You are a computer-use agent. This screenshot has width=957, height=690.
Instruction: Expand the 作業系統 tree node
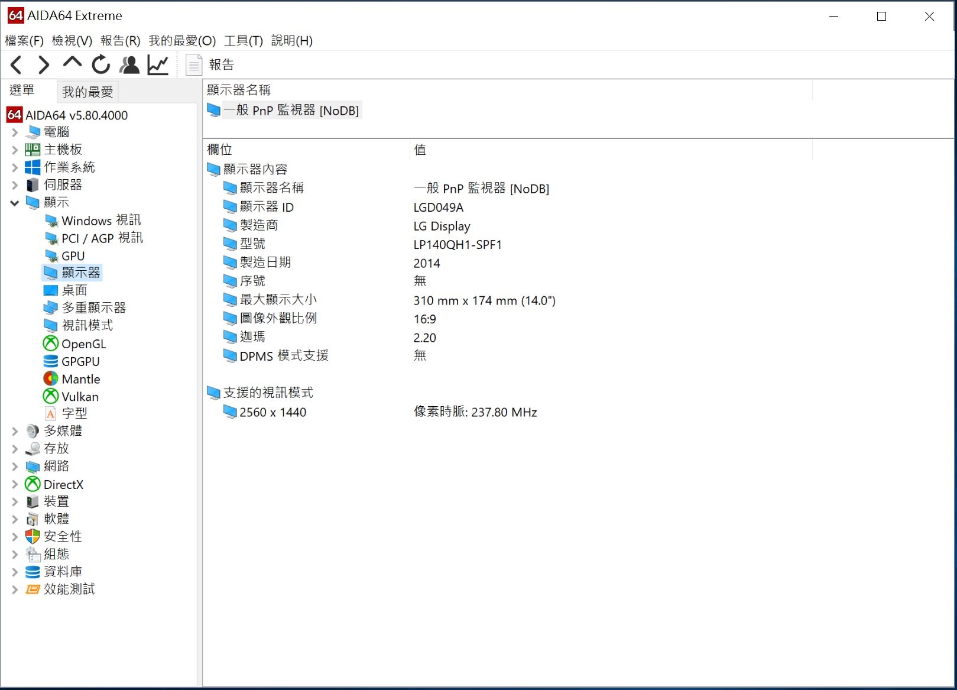[x=15, y=168]
